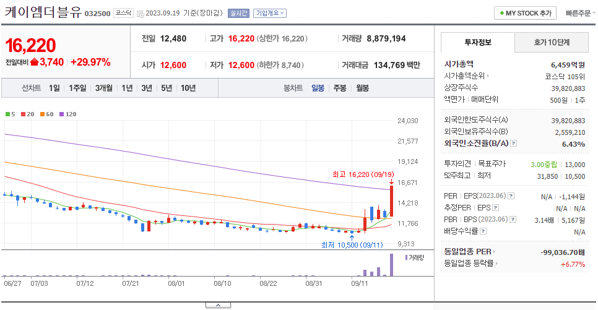This screenshot has width=598, height=310.
Task: Click the 코스닥 market badge
Action: pyautogui.click(x=123, y=13)
